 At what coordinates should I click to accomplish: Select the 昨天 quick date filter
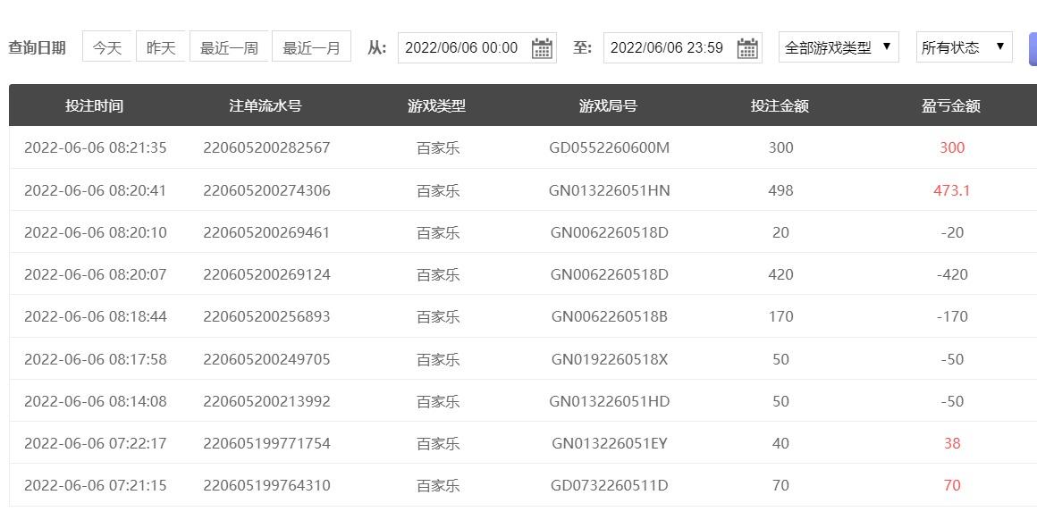coord(161,47)
